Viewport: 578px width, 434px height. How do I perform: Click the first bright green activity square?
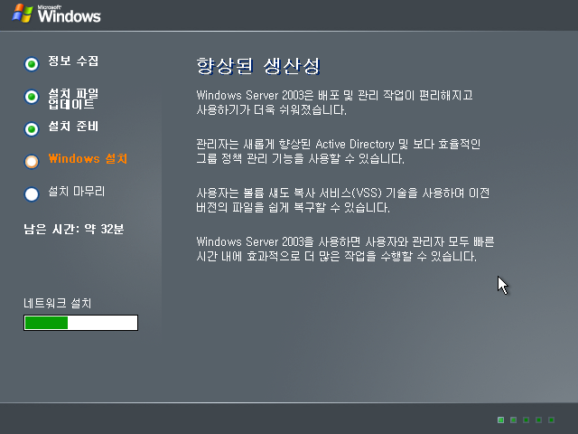500,420
